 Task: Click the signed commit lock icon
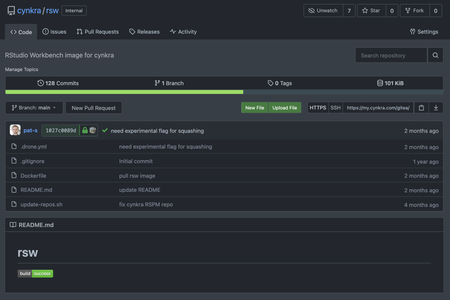85,130
